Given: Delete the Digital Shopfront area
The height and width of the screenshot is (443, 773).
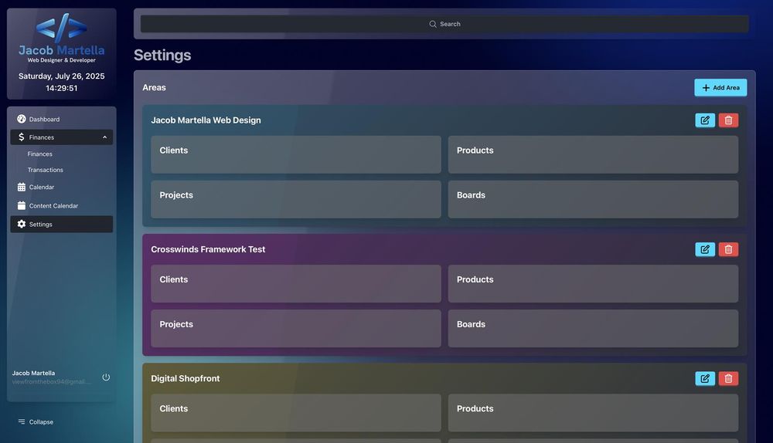Looking at the screenshot, I should (728, 378).
